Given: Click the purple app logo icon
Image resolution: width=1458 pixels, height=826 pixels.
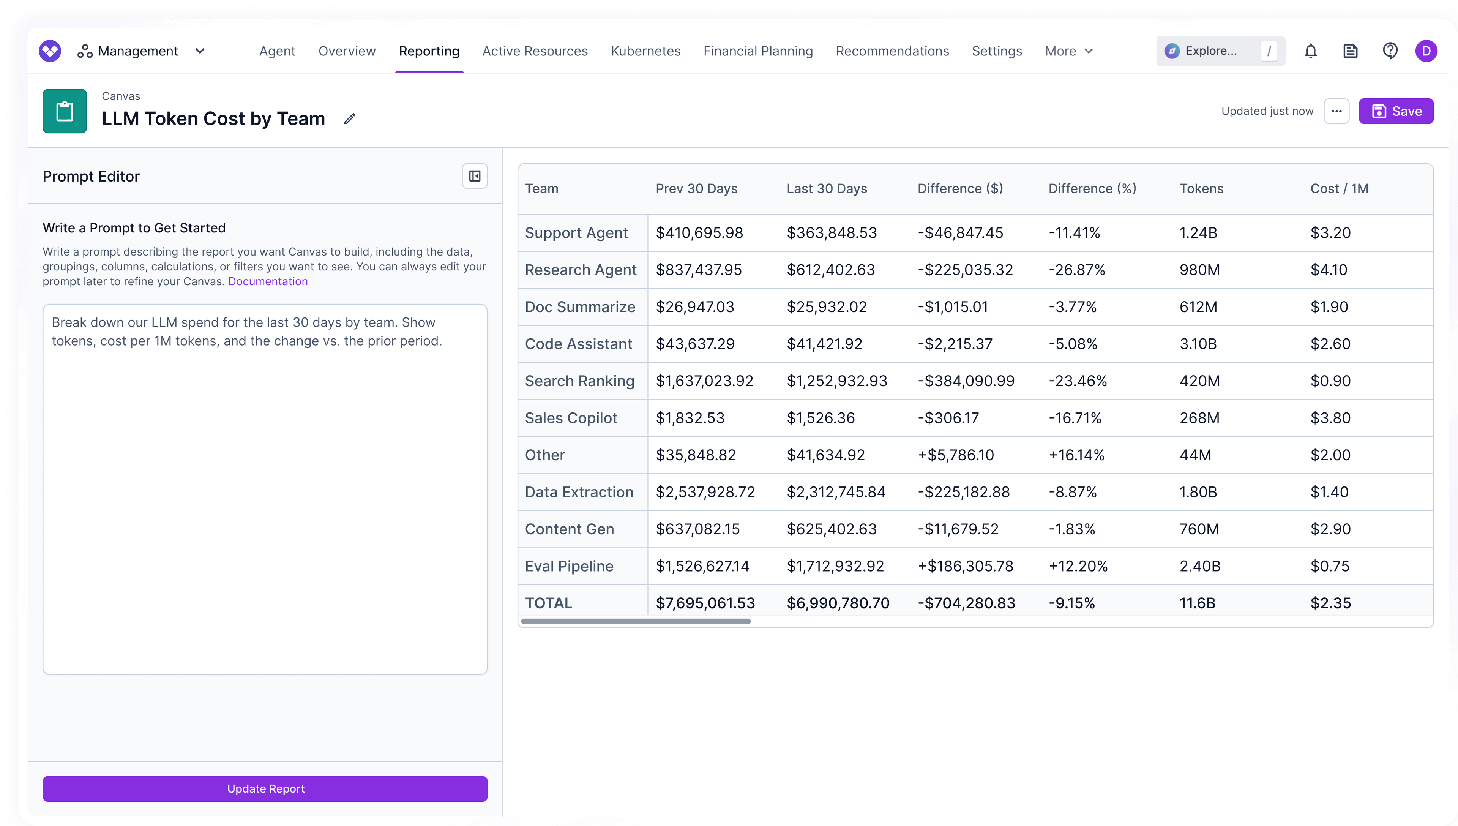Looking at the screenshot, I should point(50,51).
